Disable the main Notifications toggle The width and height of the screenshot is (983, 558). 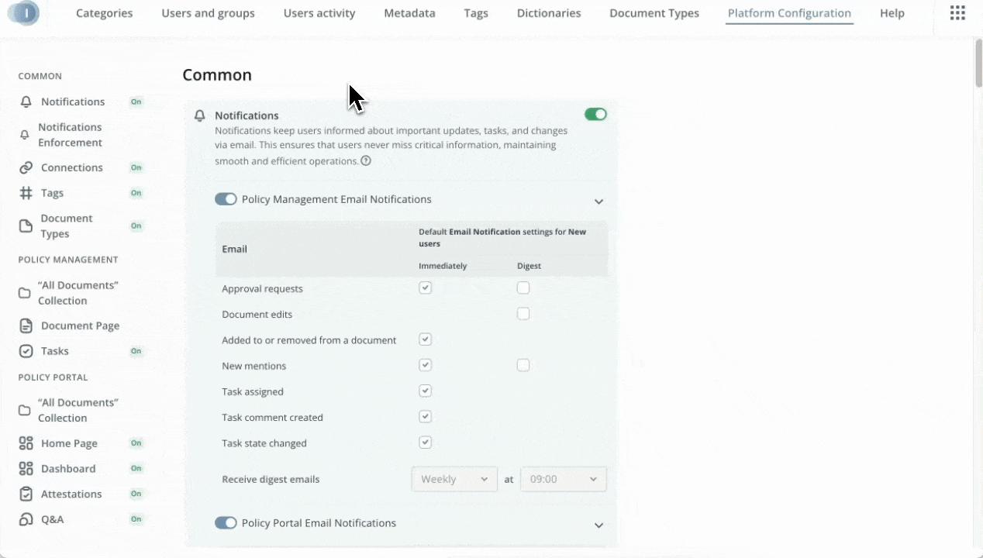595,114
